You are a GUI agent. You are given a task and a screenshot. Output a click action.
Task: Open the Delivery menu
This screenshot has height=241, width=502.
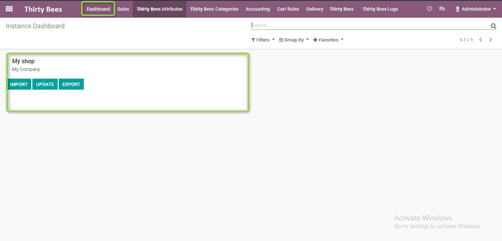(315, 9)
